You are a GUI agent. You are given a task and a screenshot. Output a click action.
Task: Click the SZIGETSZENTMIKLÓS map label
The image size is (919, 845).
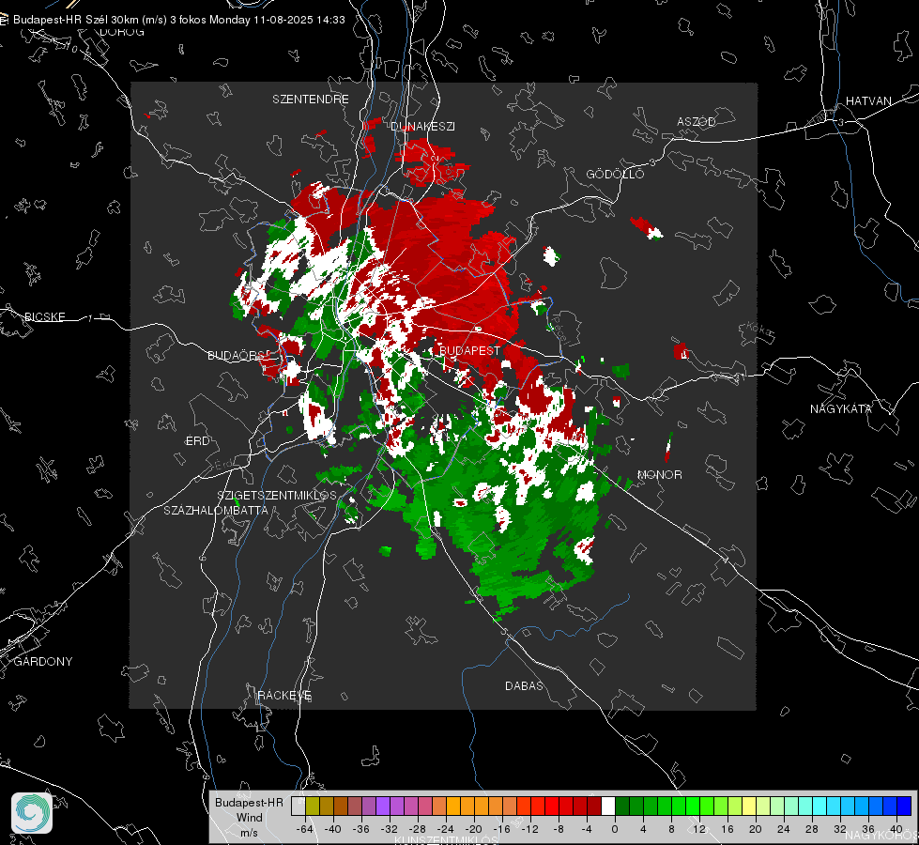point(277,496)
